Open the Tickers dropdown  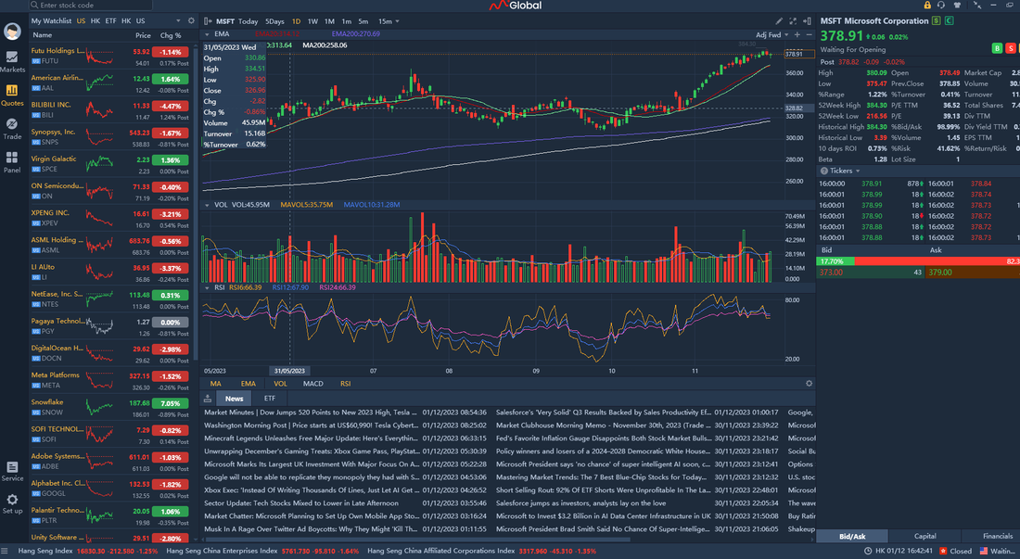coord(845,171)
